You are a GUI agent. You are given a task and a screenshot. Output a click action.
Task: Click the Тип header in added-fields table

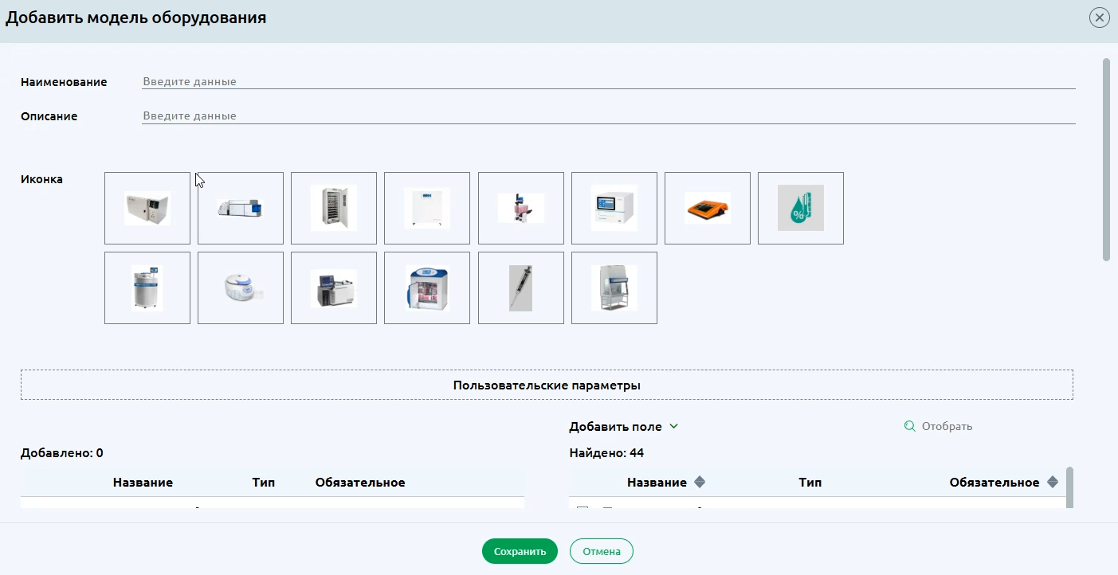[263, 482]
